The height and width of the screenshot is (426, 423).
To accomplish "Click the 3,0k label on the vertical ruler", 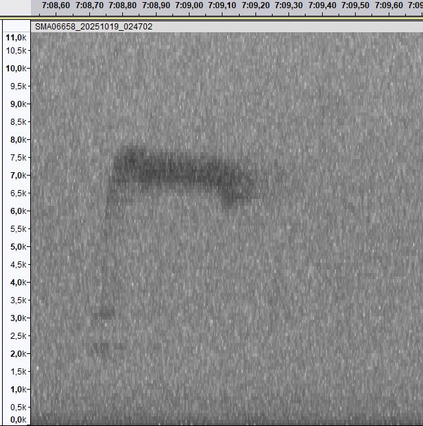I will coord(15,318).
